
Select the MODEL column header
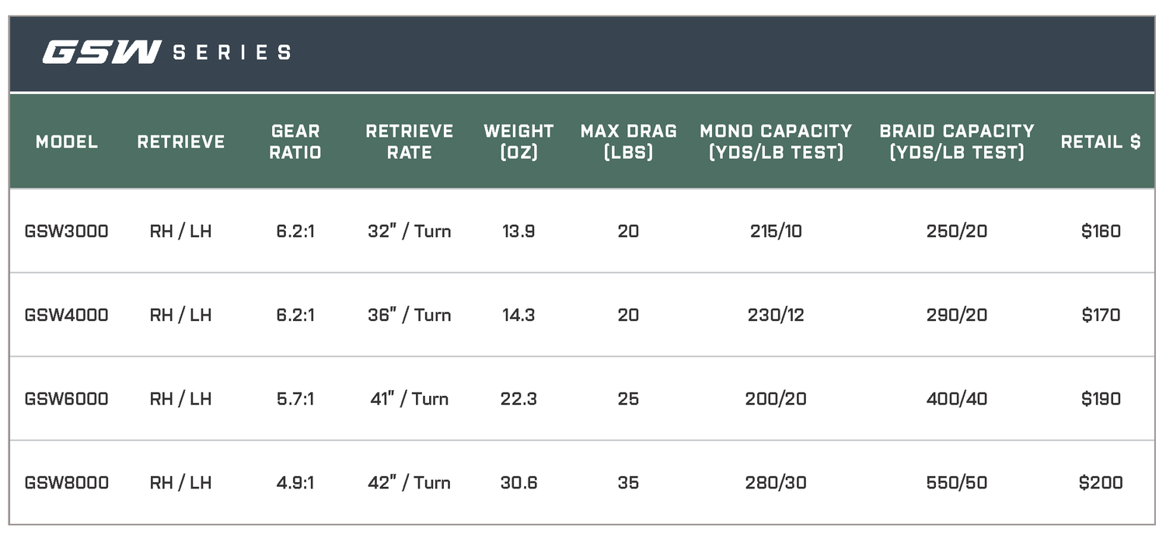(67, 142)
